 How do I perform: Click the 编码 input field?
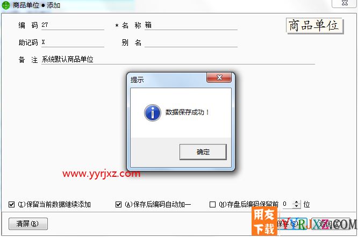(x=73, y=25)
